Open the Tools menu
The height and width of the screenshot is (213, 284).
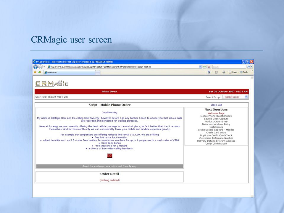coord(245,72)
